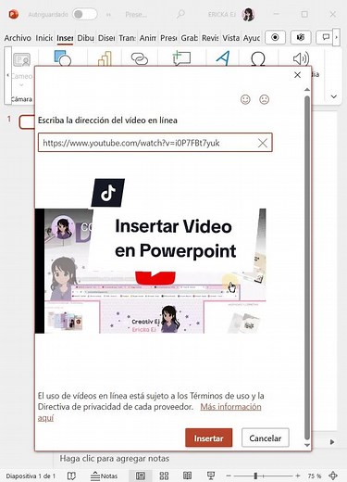This screenshot has width=347, height=482.
Task: Select the Insertar ribbon tab
Action: coord(65,38)
